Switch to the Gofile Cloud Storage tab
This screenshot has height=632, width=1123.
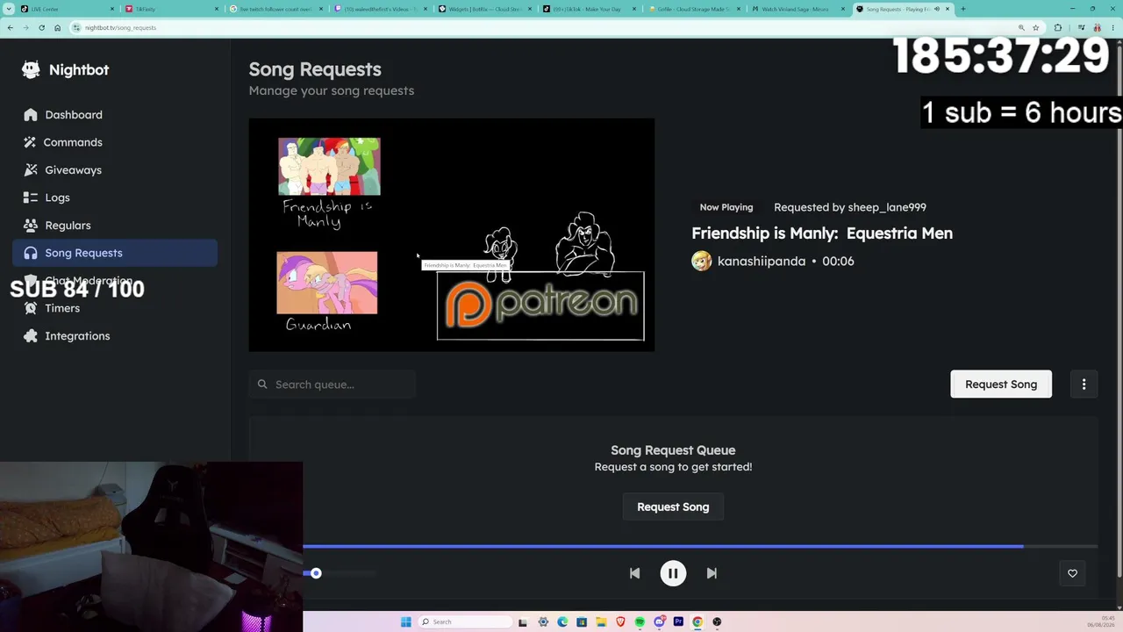click(693, 9)
